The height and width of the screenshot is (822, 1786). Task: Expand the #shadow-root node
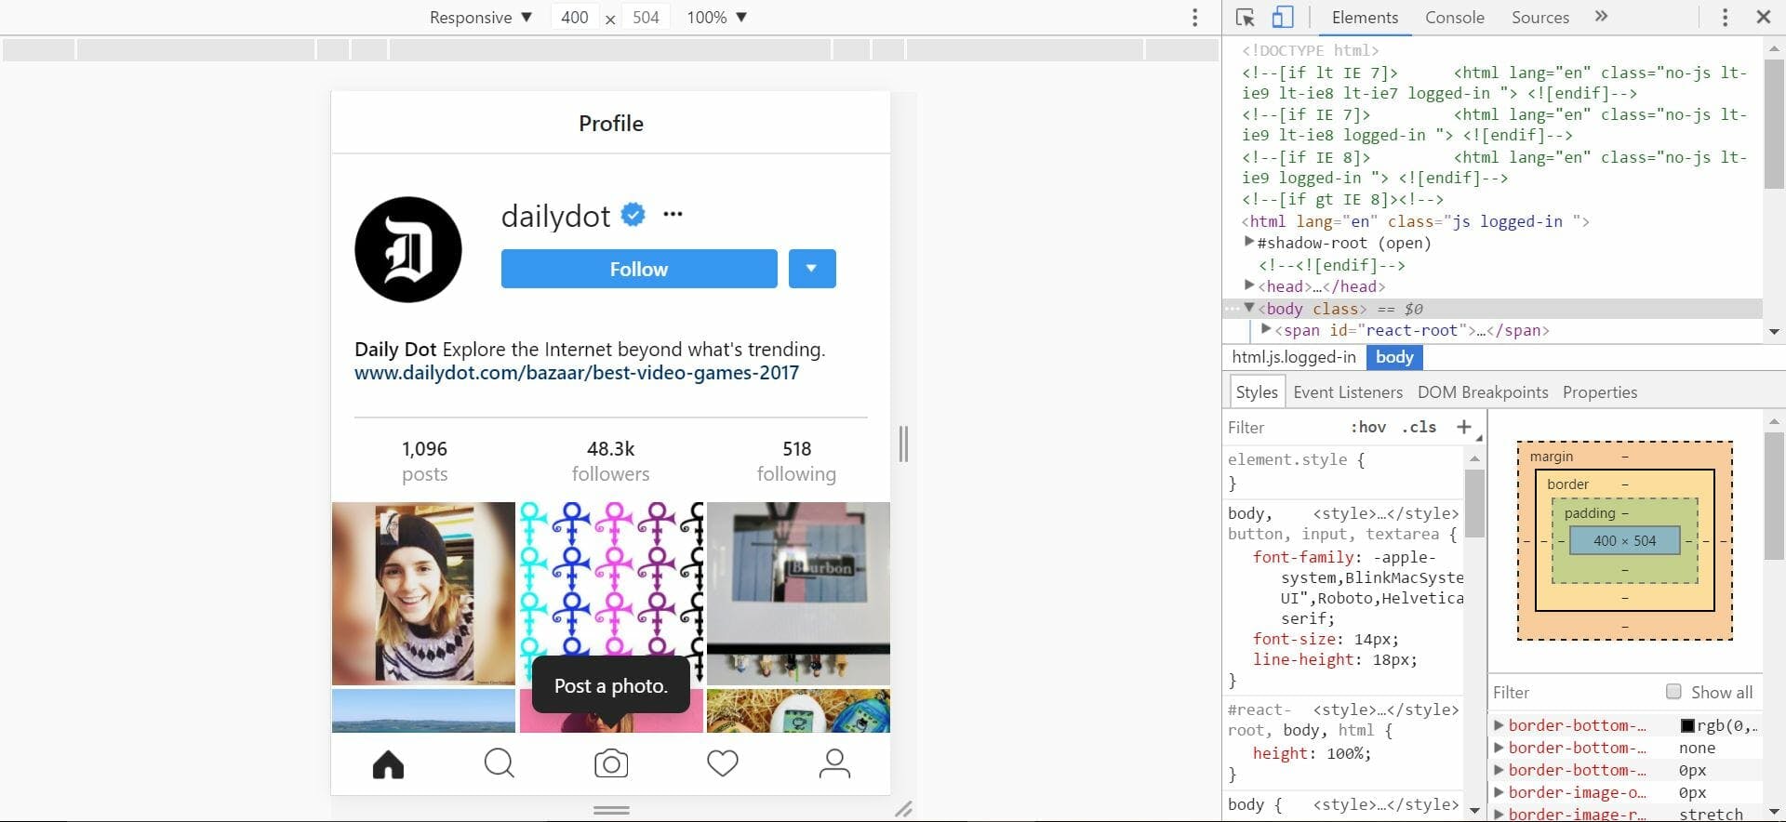[x=1249, y=242]
